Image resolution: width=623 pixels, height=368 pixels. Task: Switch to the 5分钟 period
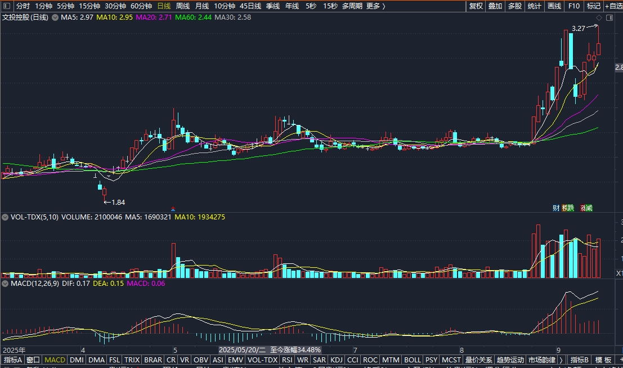pyautogui.click(x=65, y=6)
